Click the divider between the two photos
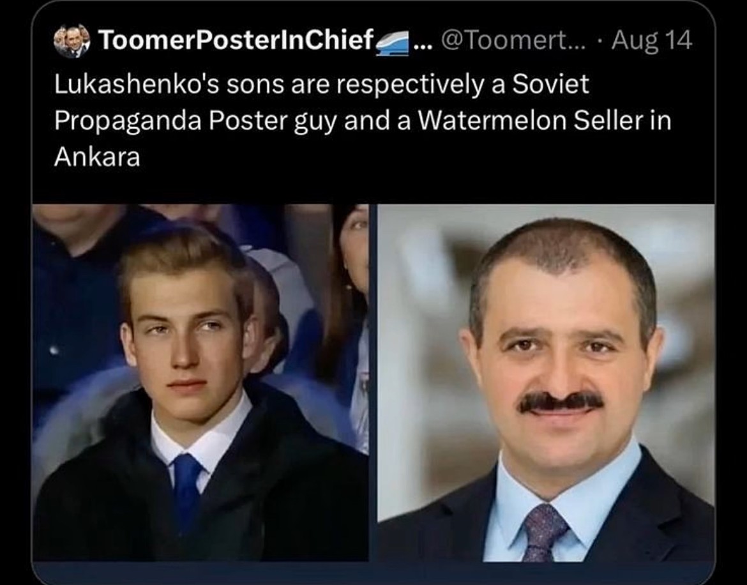This screenshot has width=747, height=585. point(373,382)
